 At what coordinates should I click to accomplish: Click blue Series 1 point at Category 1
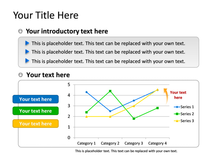tap(87, 92)
